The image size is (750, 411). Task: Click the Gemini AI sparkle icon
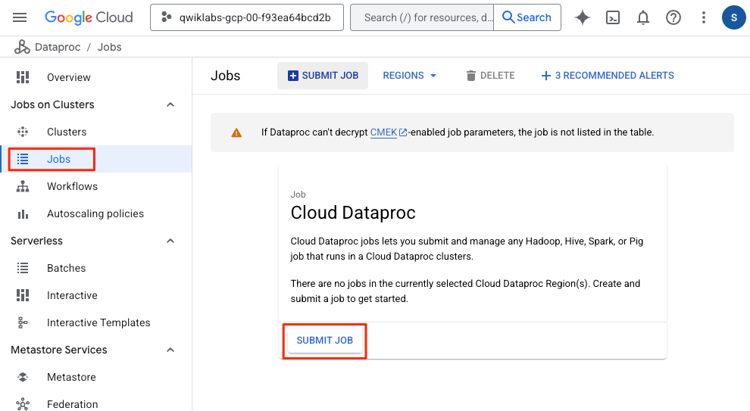coord(583,17)
